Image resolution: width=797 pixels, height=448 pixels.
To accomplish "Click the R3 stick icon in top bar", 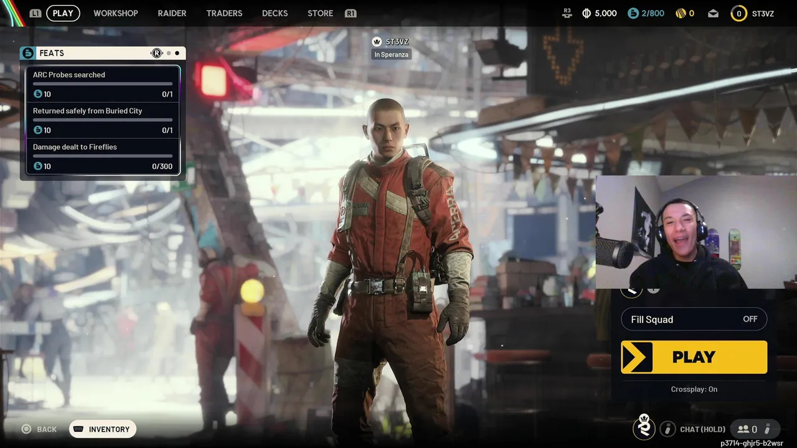I will [567, 13].
